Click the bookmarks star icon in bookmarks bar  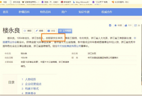point(1,2)
